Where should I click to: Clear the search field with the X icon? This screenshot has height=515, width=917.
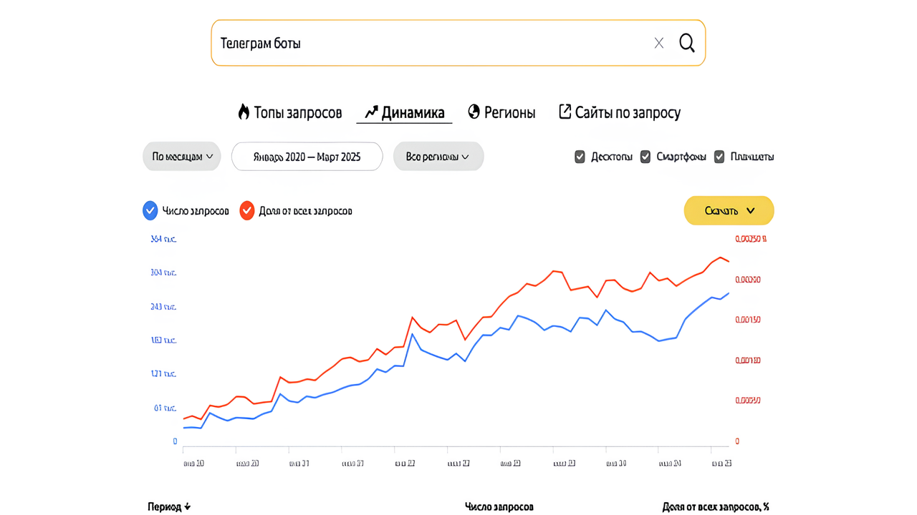pyautogui.click(x=659, y=43)
